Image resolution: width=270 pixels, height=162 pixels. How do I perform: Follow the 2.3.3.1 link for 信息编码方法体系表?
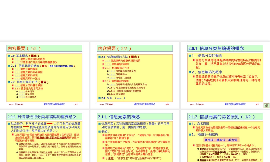112,71
